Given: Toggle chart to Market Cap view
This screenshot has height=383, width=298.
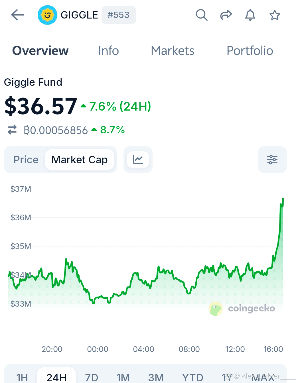Looking at the screenshot, I should [80, 160].
